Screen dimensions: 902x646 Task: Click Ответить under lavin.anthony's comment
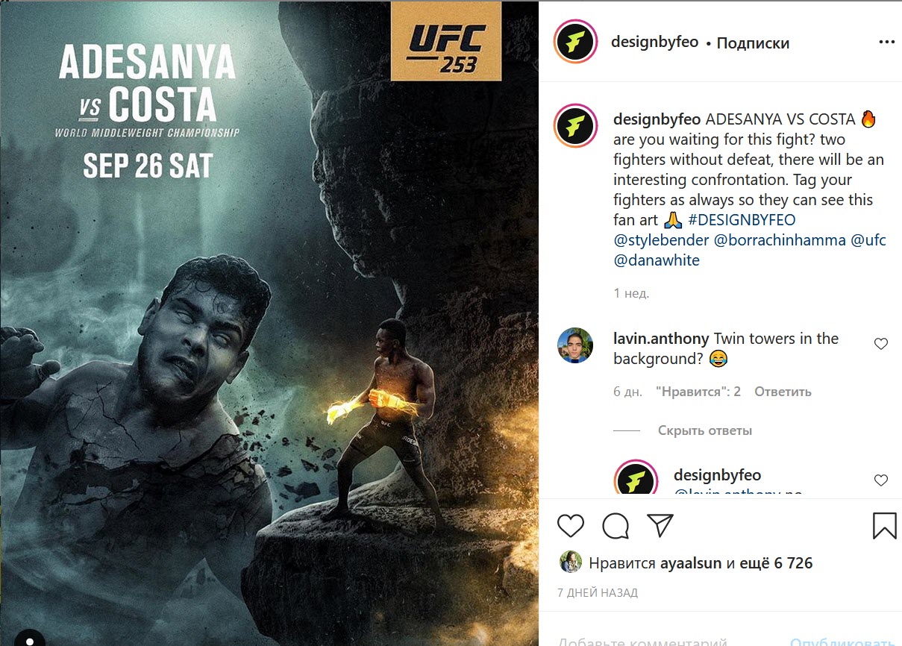783,392
